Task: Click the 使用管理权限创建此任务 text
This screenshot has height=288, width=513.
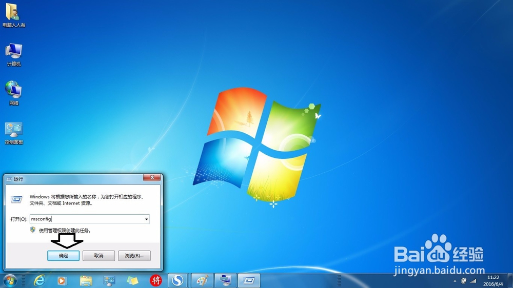Action: pos(65,231)
